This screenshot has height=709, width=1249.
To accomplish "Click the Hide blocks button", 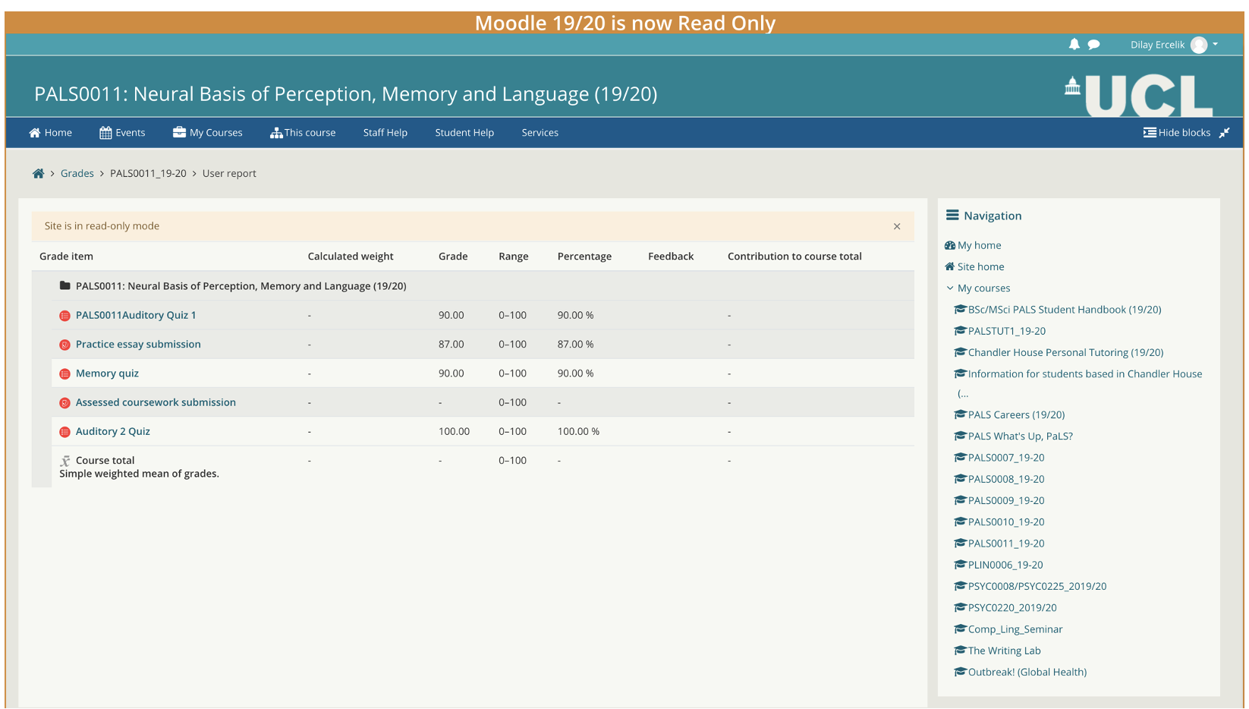I will coord(1177,132).
